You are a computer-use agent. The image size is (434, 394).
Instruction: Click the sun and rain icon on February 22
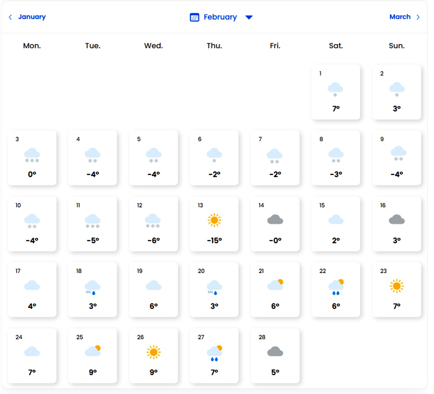(336, 287)
